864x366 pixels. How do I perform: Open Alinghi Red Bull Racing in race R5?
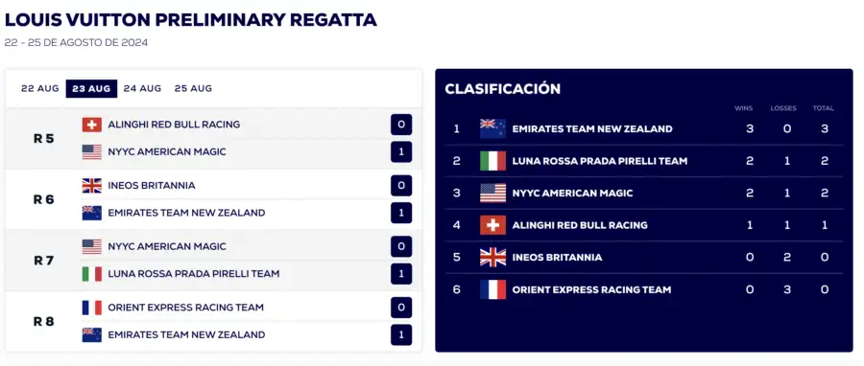click(x=174, y=125)
